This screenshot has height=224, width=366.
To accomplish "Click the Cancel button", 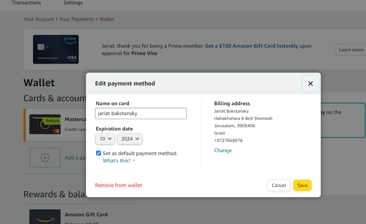I will click(279, 185).
